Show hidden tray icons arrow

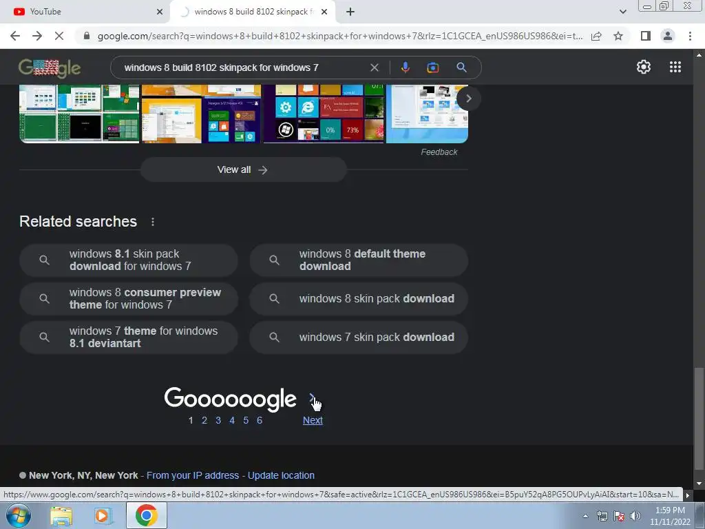pos(585,516)
